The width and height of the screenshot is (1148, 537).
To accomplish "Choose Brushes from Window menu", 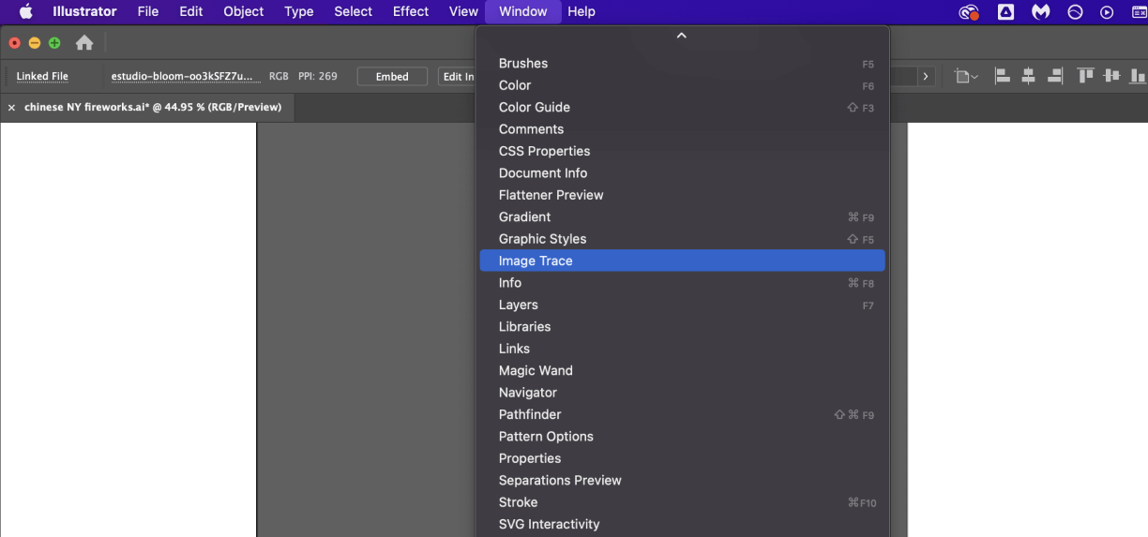I will click(x=682, y=64).
